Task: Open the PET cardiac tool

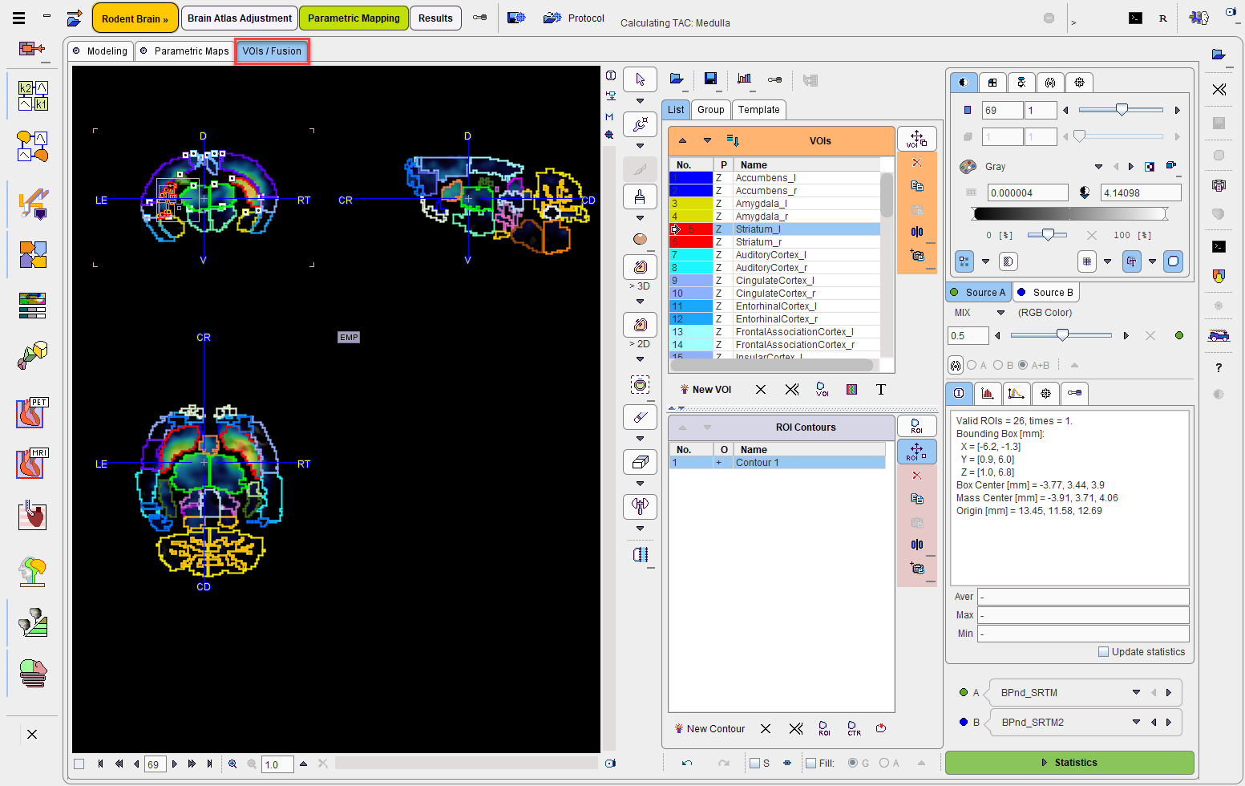Action: (33, 413)
